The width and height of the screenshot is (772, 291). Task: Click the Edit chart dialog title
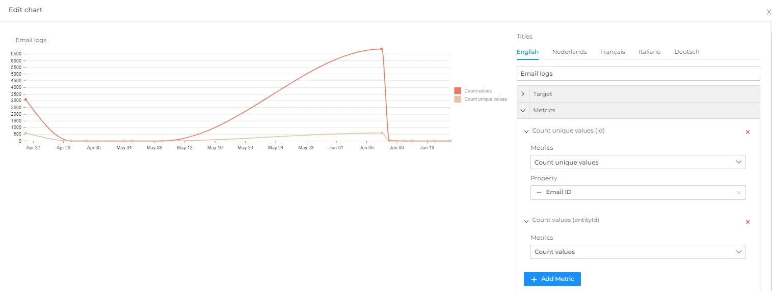coord(25,10)
